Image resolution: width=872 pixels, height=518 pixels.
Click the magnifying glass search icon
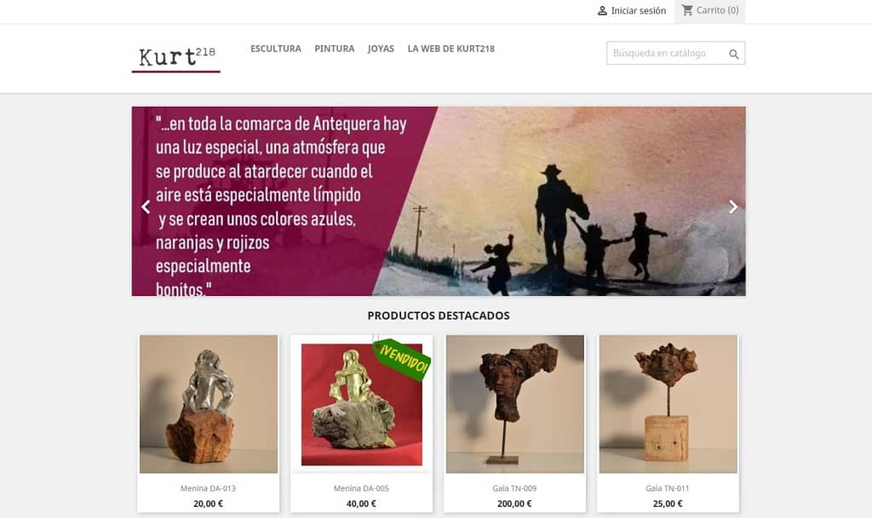point(733,54)
